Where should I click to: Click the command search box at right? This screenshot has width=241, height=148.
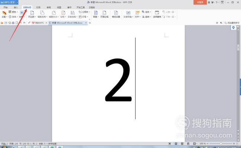coord(232,23)
